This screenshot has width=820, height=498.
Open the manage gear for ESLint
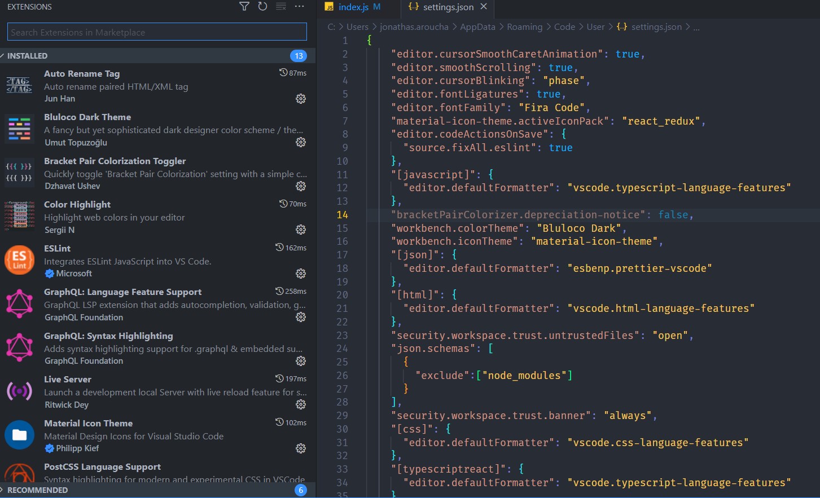[301, 274]
